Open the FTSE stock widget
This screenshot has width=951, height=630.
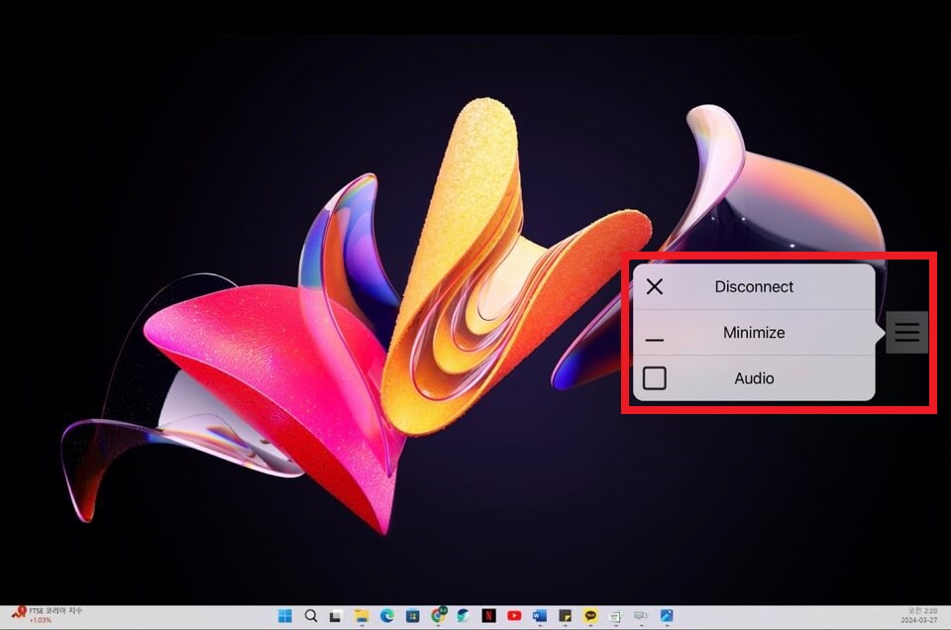[x=48, y=615]
